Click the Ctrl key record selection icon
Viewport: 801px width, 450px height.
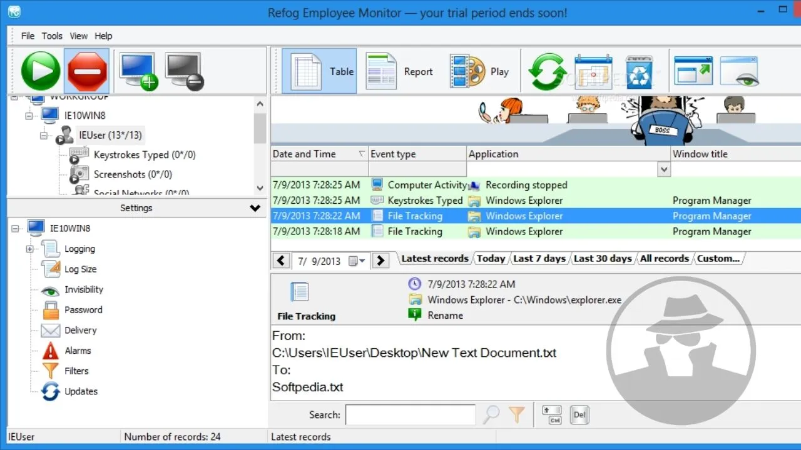[552, 414]
